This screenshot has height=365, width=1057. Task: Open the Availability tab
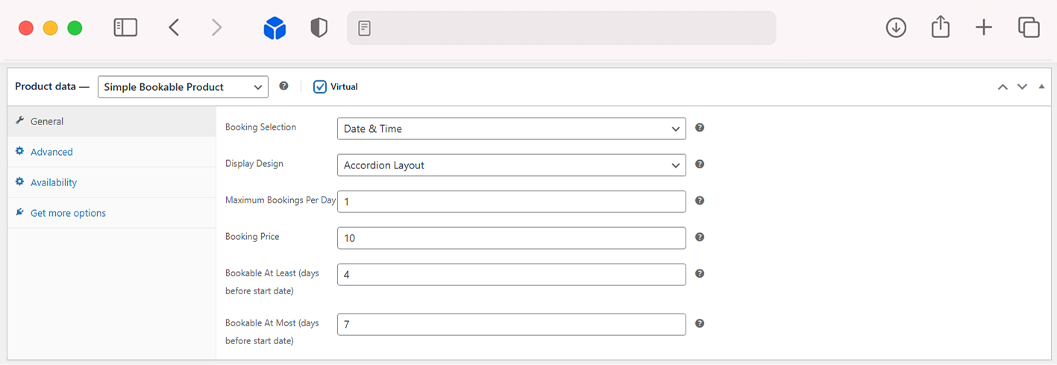[x=54, y=182]
